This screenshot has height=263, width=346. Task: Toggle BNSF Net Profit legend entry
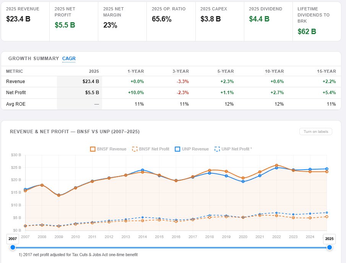151,149
